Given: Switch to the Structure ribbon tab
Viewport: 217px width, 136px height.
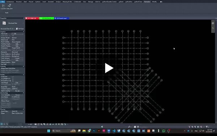Looking at the screenshot, I should (x=19, y=2).
